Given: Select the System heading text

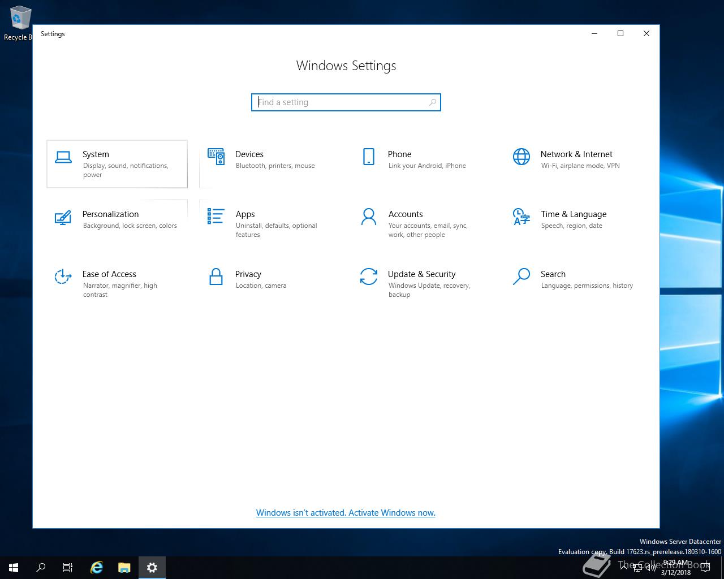Looking at the screenshot, I should coord(96,154).
